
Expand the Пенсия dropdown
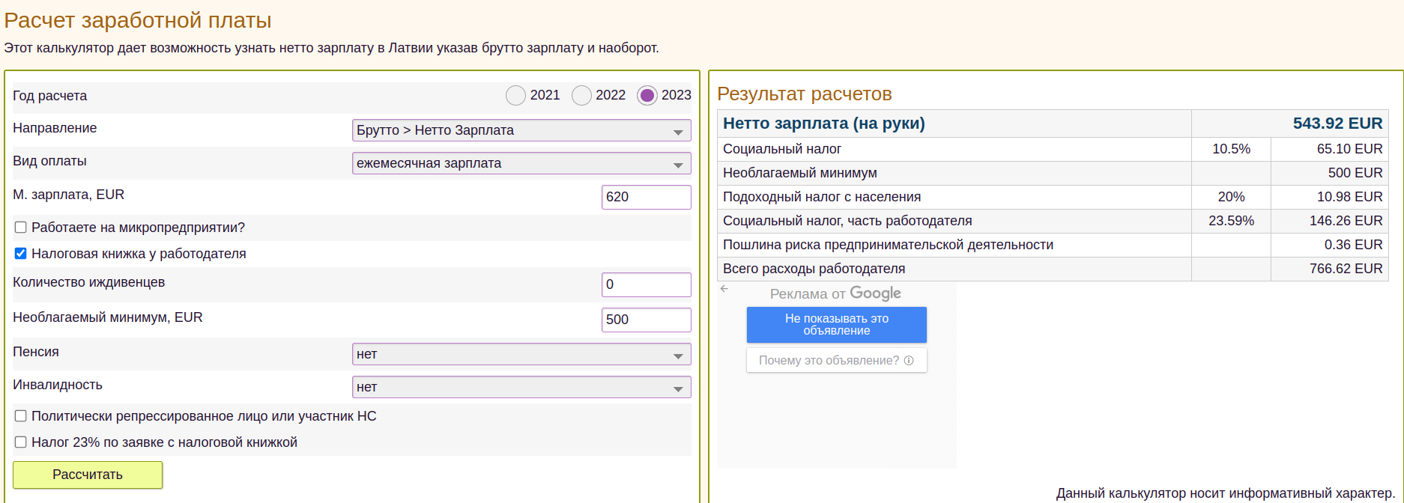click(521, 354)
